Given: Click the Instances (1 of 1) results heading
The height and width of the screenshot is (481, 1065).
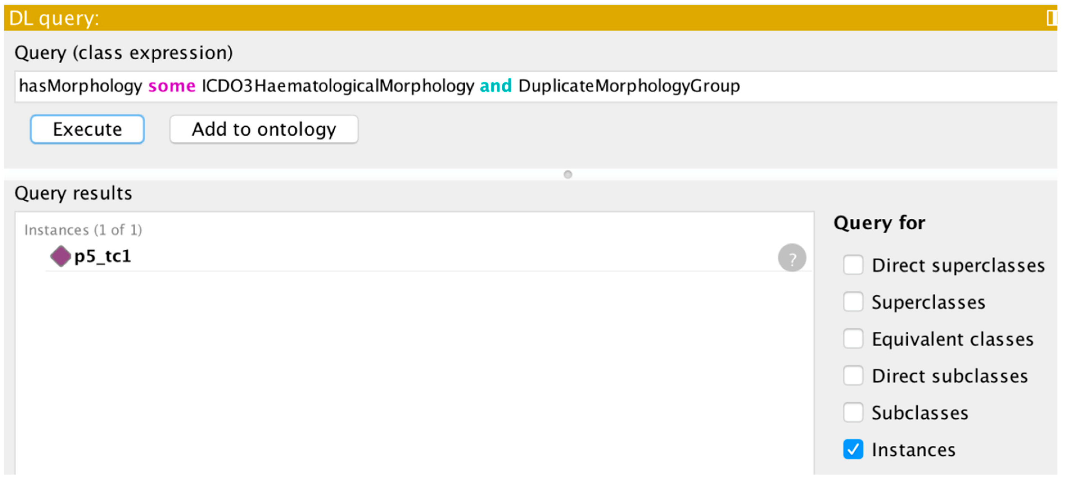Looking at the screenshot, I should point(83,230).
